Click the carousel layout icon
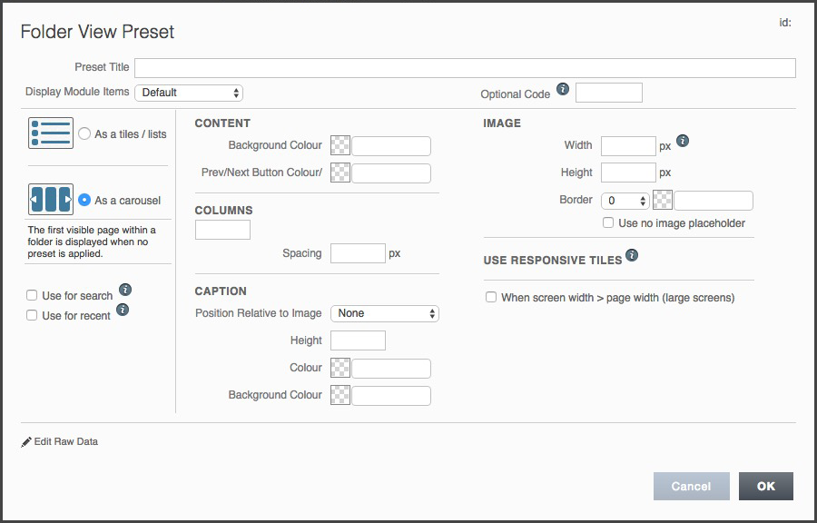817x523 pixels. (x=51, y=200)
